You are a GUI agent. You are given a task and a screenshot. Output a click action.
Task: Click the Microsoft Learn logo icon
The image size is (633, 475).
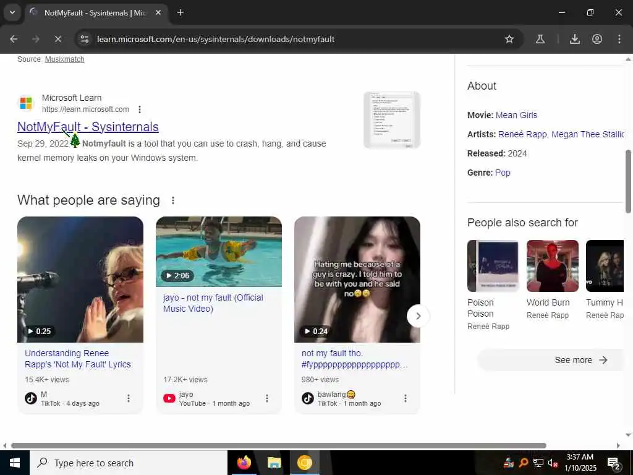coord(26,103)
